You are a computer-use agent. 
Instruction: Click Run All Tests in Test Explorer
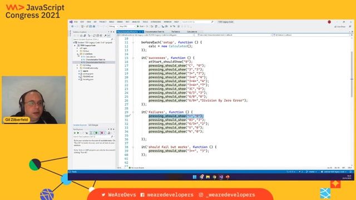coord(75,133)
